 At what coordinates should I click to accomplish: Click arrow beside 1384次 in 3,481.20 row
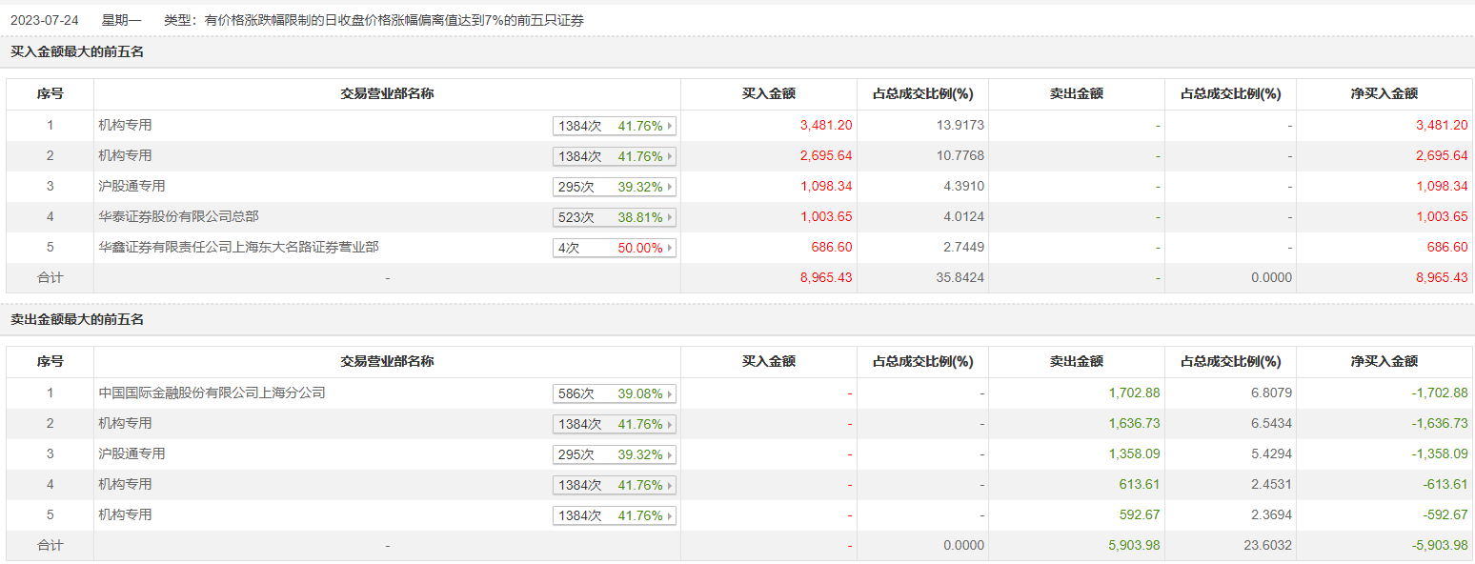tap(671, 126)
